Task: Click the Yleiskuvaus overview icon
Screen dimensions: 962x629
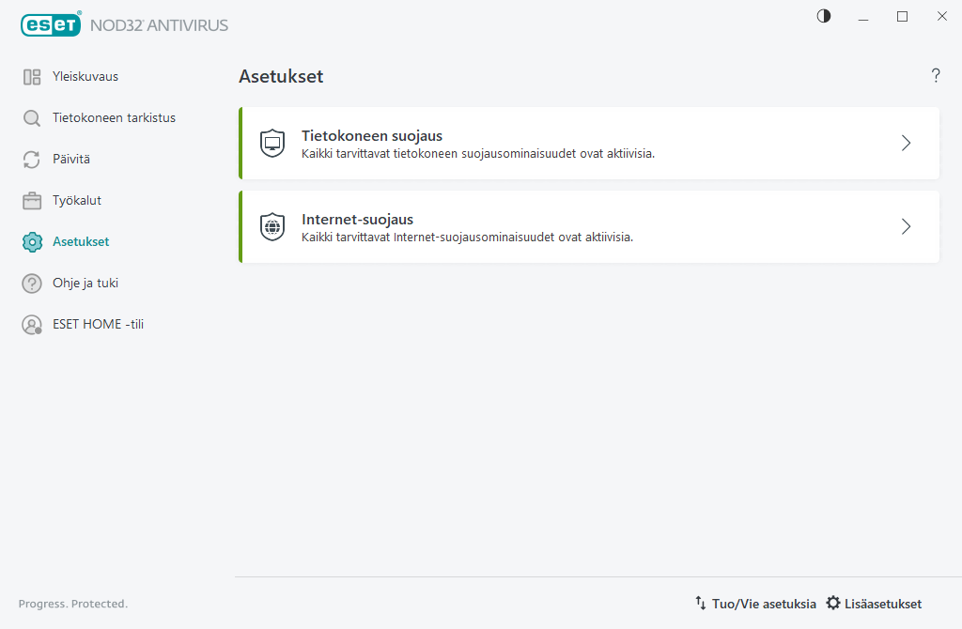Action: coord(32,77)
